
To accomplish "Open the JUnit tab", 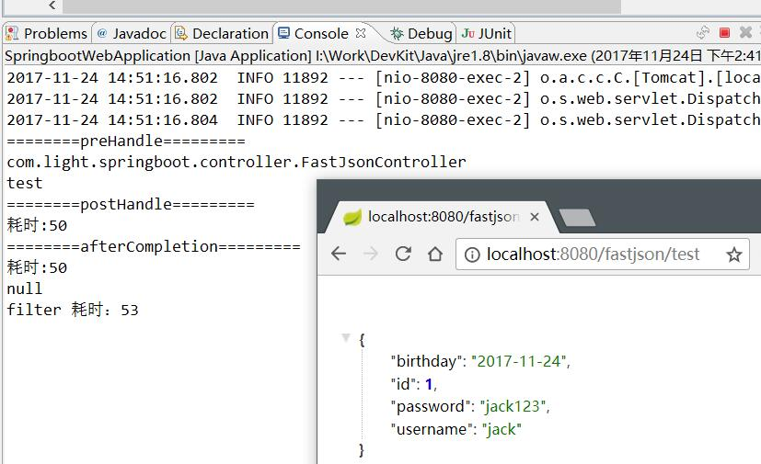I will click(486, 33).
